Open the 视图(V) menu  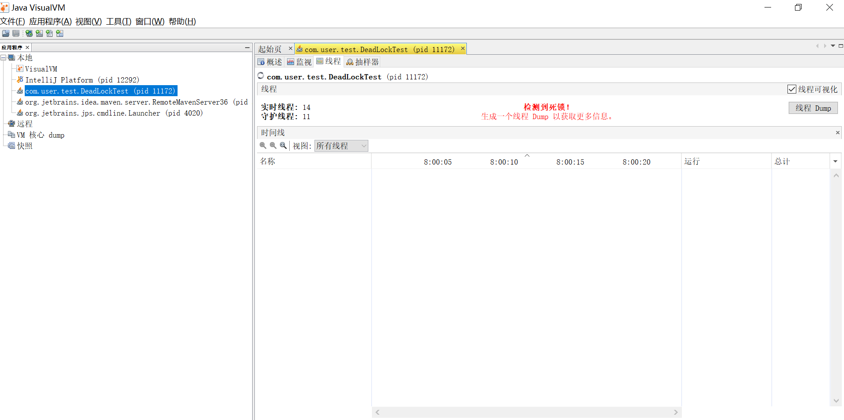pyautogui.click(x=88, y=21)
